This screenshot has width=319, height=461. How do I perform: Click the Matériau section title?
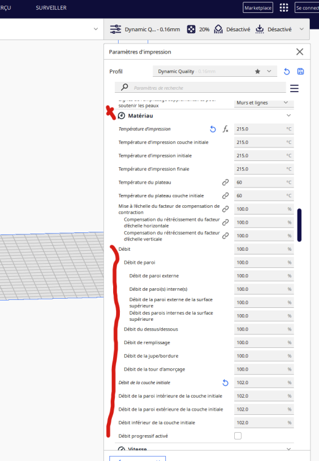[x=141, y=116]
